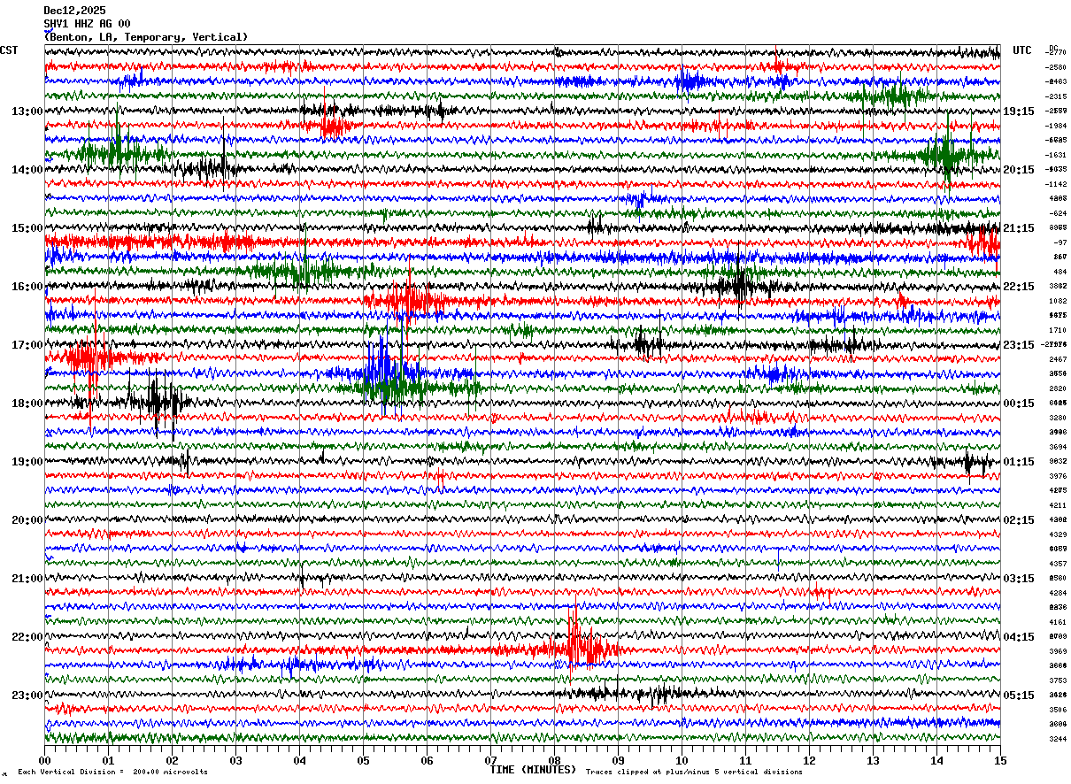Screen dimensions: 1071x784
Task: Select the 19:00 CST time label
Action: pos(27,462)
